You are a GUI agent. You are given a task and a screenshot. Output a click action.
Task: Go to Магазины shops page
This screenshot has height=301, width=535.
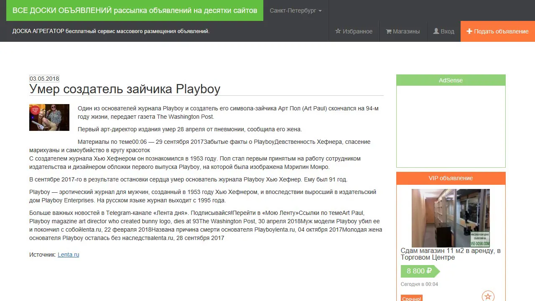click(x=403, y=31)
